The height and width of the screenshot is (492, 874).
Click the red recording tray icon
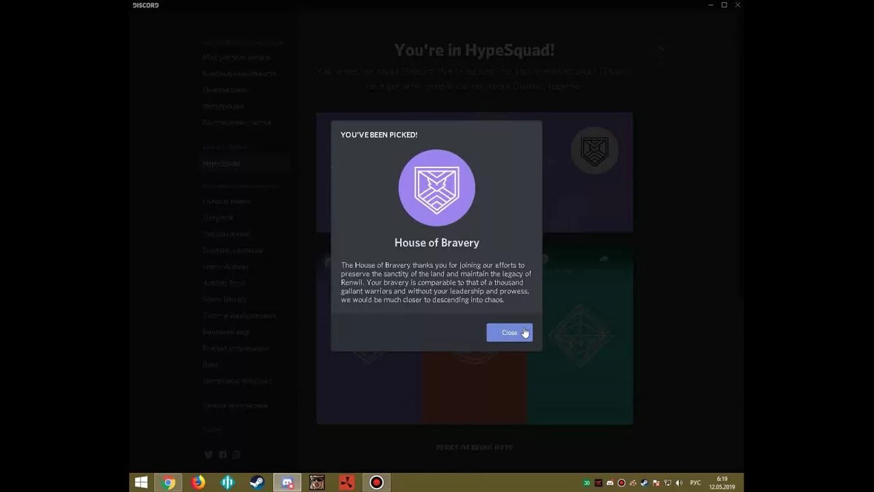(621, 483)
